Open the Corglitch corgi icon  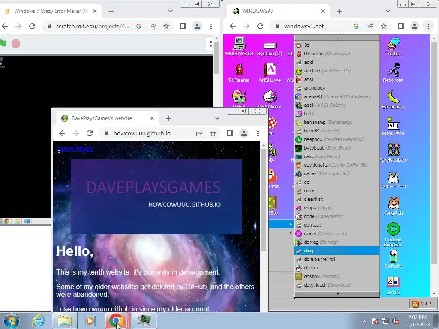(393, 206)
